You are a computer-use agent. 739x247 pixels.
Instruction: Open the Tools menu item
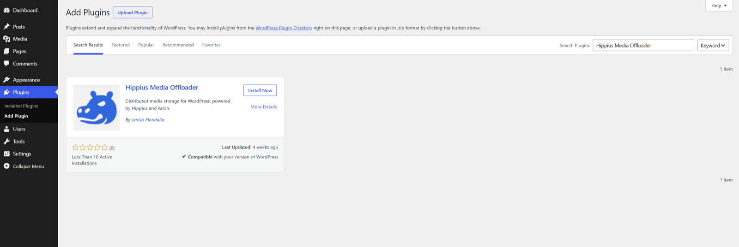tap(29, 141)
